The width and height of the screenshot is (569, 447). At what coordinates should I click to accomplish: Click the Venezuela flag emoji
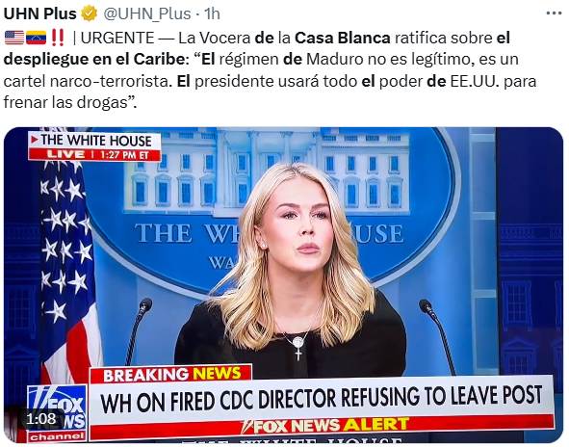pyautogui.click(x=36, y=38)
